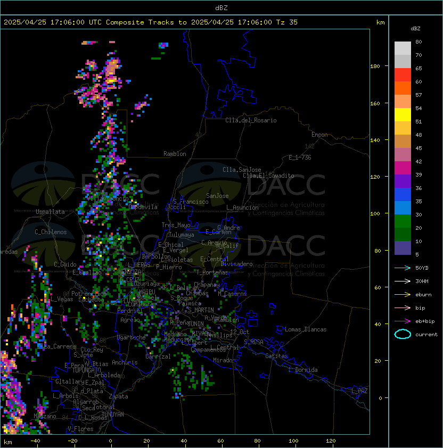Click the 'Tres_Mayo' place label

click(176, 225)
